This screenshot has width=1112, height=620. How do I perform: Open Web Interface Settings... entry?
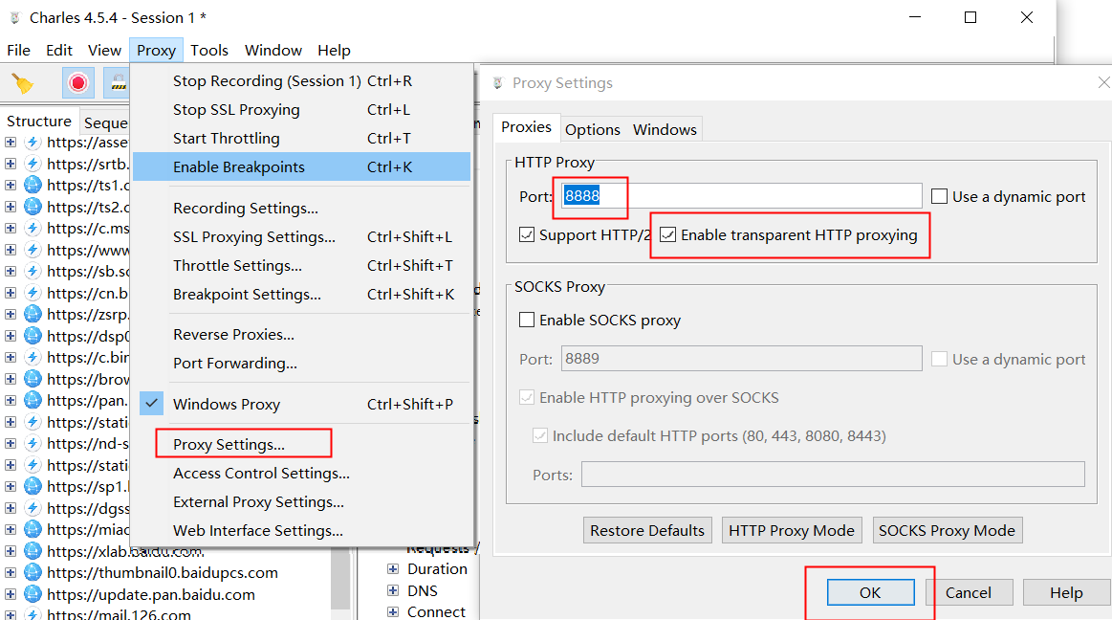coord(258,531)
